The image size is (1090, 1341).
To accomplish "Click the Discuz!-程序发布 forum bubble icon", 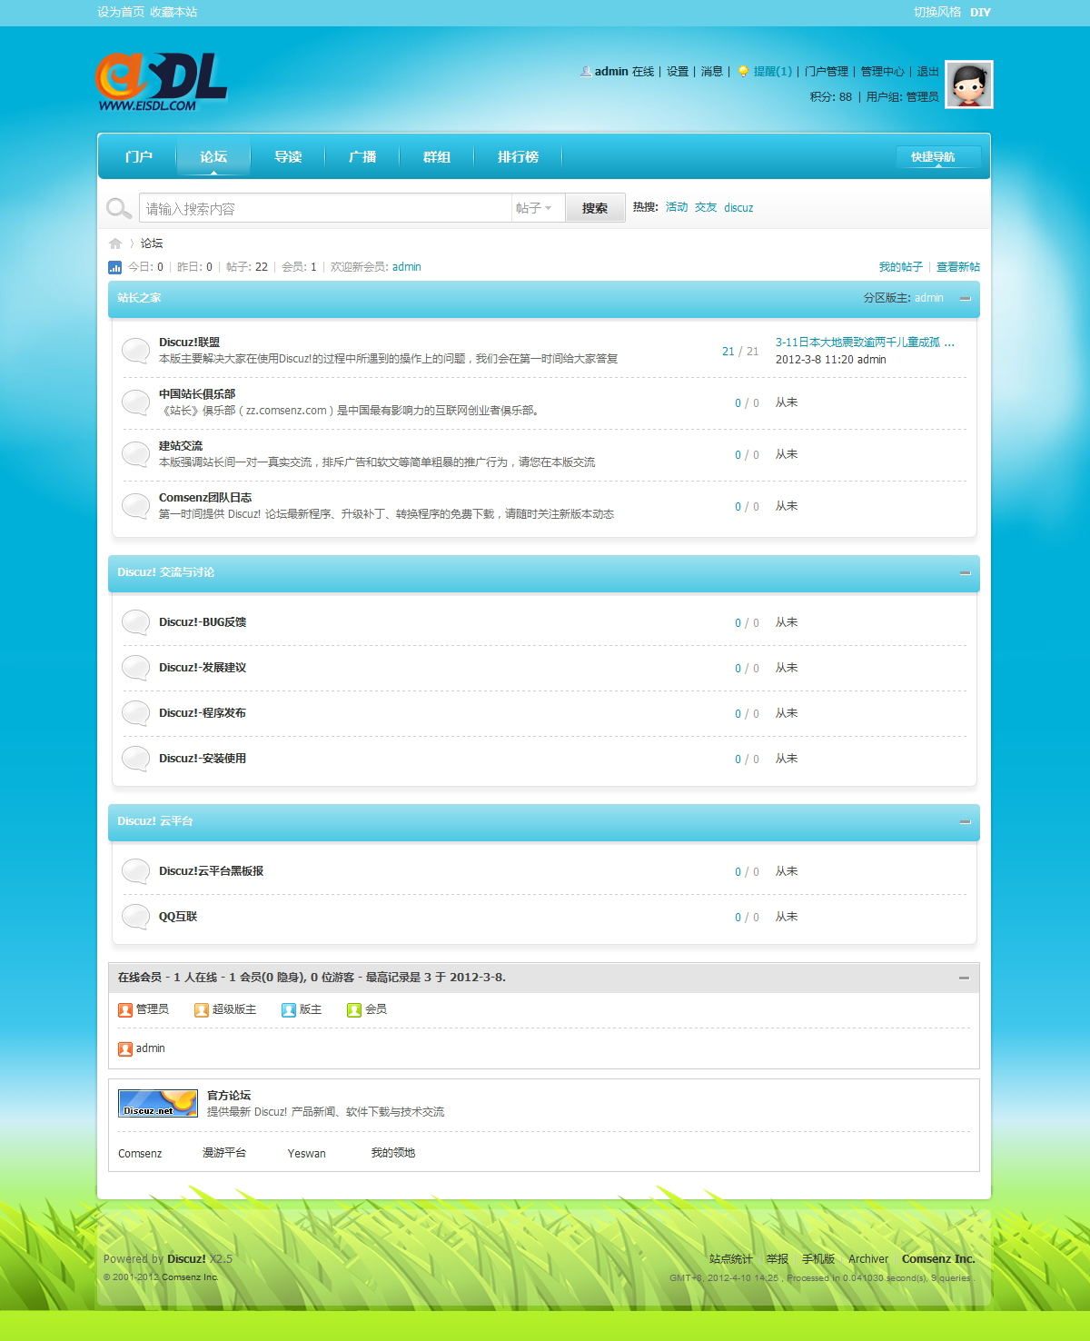I will coord(135,713).
